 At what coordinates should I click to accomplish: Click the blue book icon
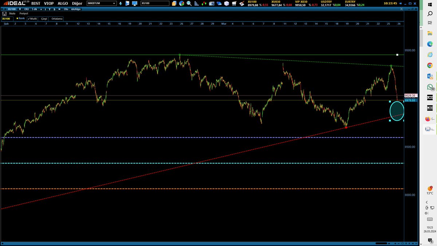(219, 4)
